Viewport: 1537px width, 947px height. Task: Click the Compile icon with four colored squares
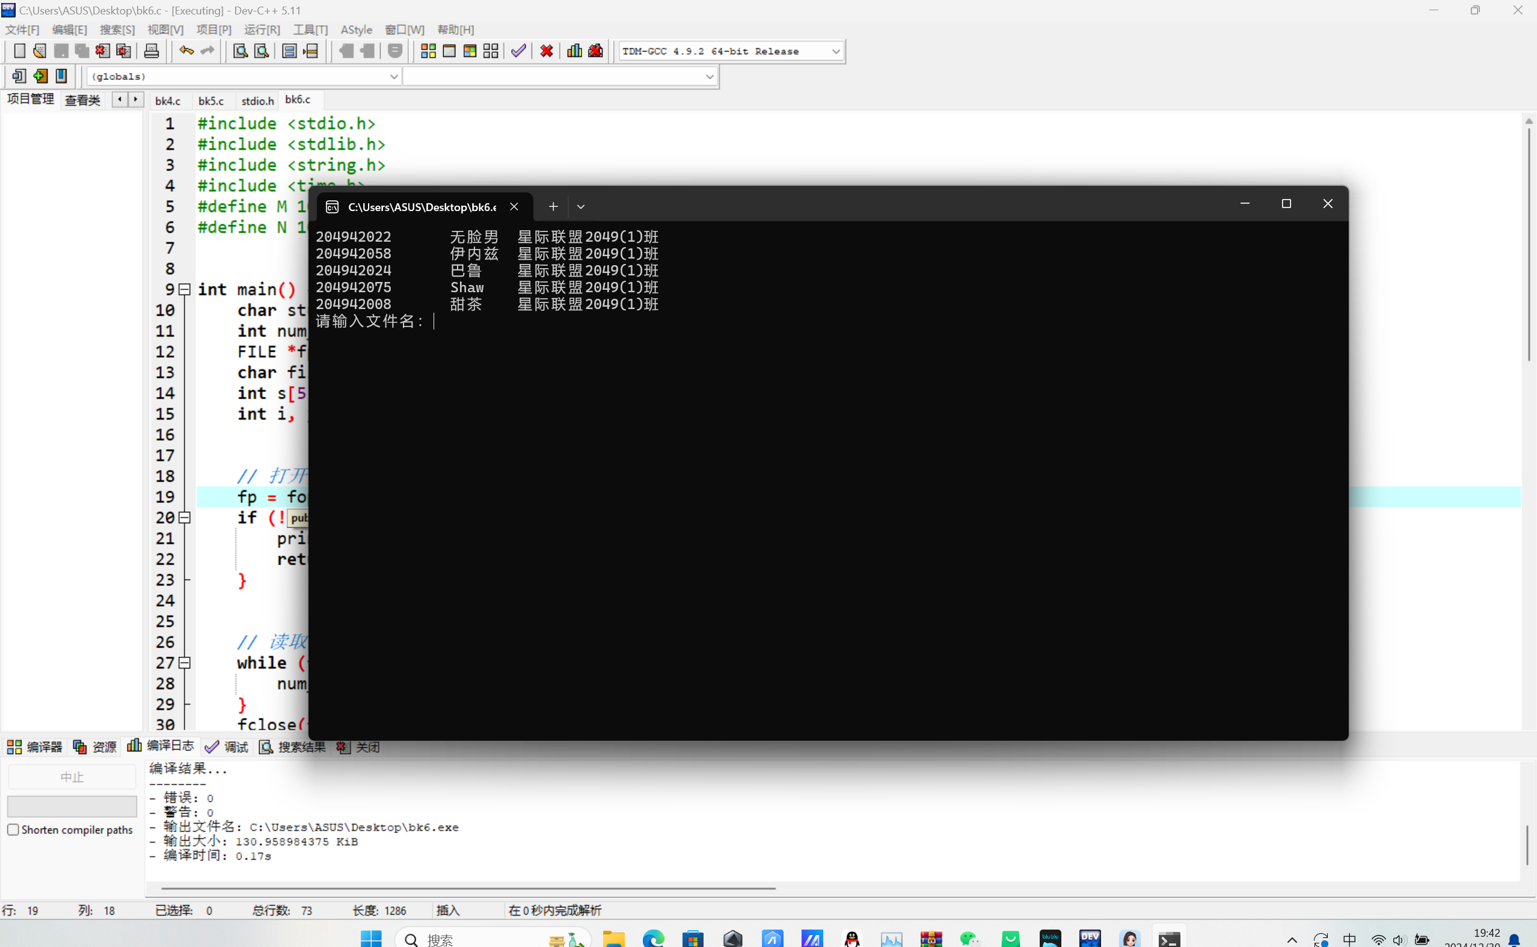428,51
